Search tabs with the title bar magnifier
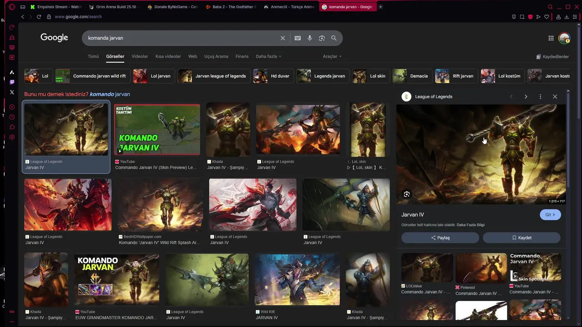 550,7
